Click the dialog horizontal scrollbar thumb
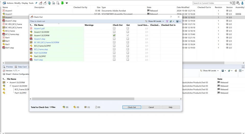 point(83,99)
